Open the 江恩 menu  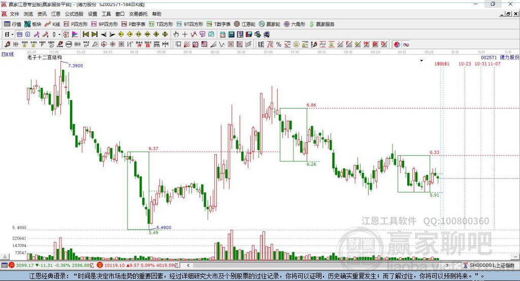pos(56,14)
